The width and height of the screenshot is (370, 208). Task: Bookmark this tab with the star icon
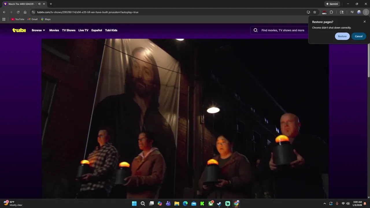pos(315,12)
